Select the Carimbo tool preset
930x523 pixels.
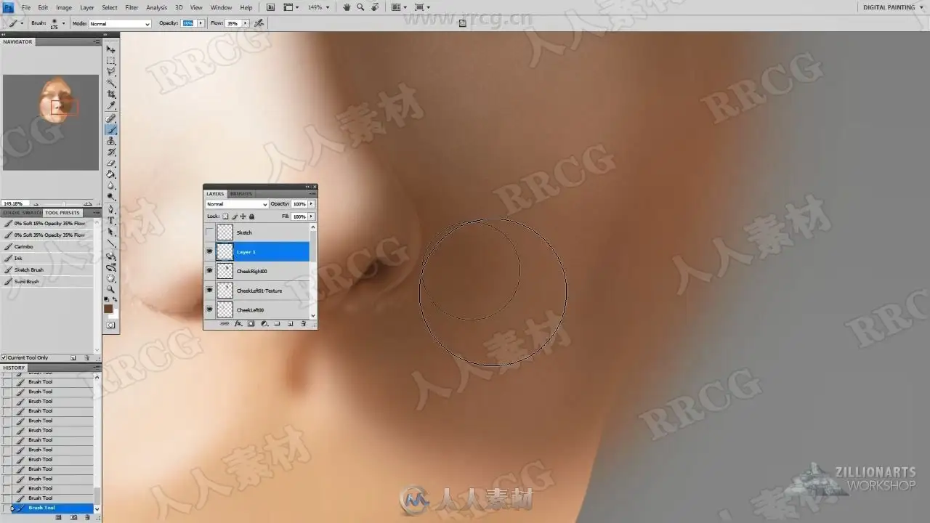click(48, 246)
